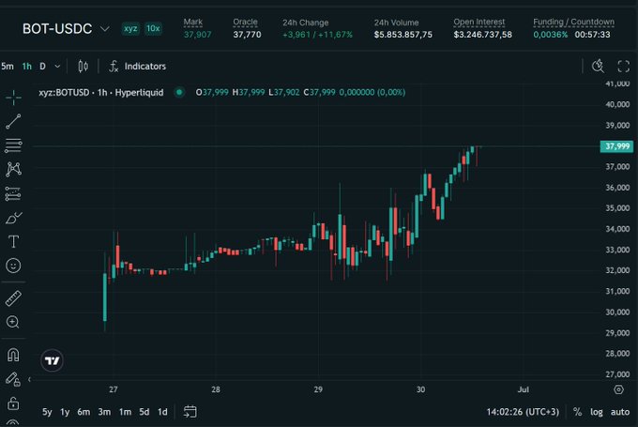The width and height of the screenshot is (638, 427).
Task: Click the Oracle price label
Action: (246, 22)
